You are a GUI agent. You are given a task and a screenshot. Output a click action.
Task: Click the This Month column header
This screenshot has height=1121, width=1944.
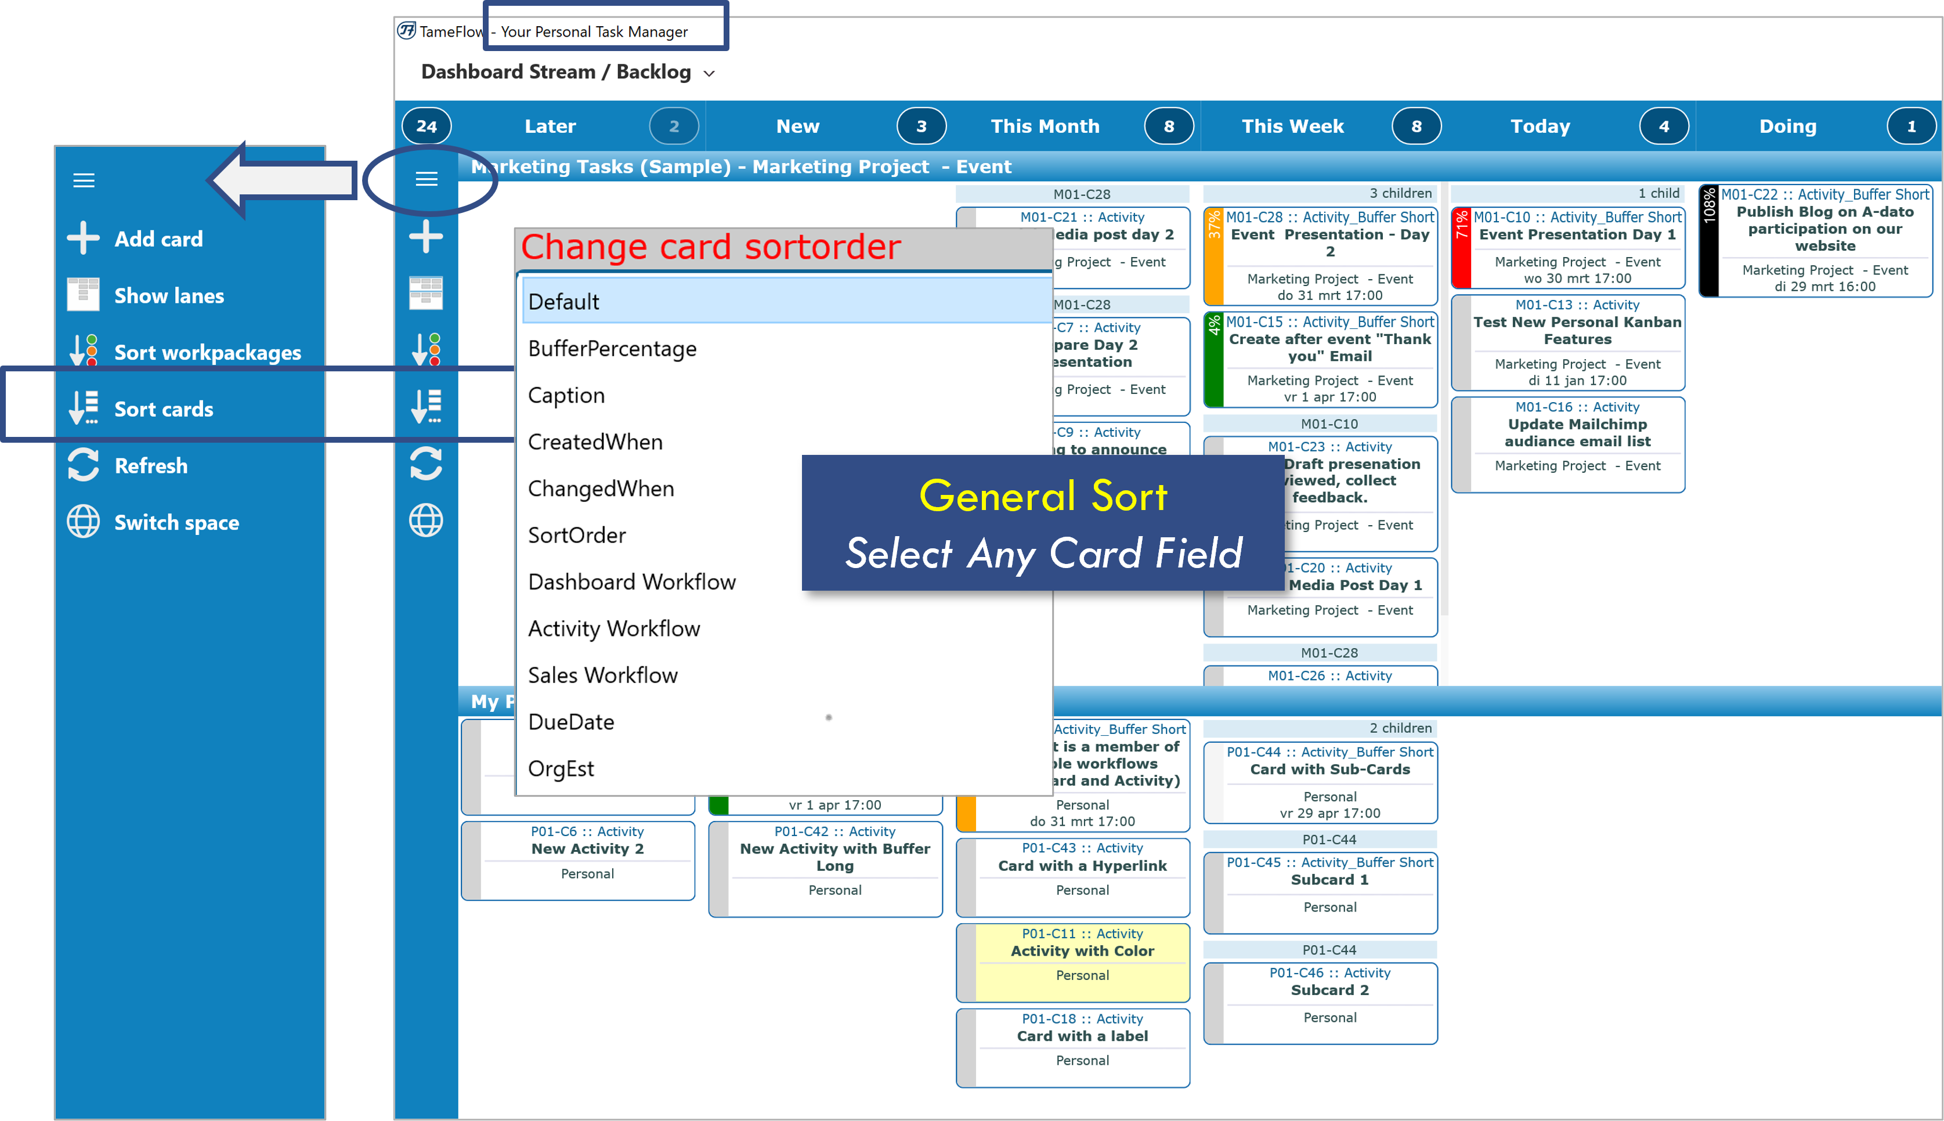point(1045,126)
